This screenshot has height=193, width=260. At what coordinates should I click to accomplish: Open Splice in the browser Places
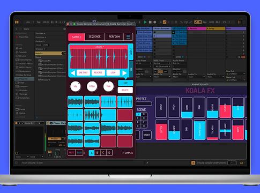(21, 113)
